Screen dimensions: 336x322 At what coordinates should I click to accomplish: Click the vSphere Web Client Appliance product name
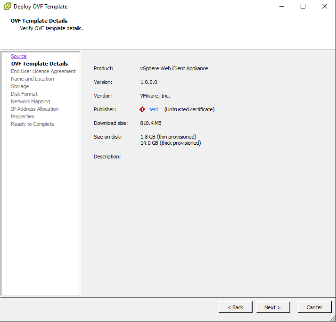click(174, 68)
